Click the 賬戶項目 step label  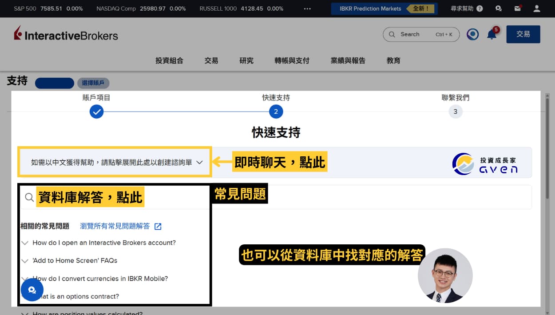pyautogui.click(x=96, y=98)
